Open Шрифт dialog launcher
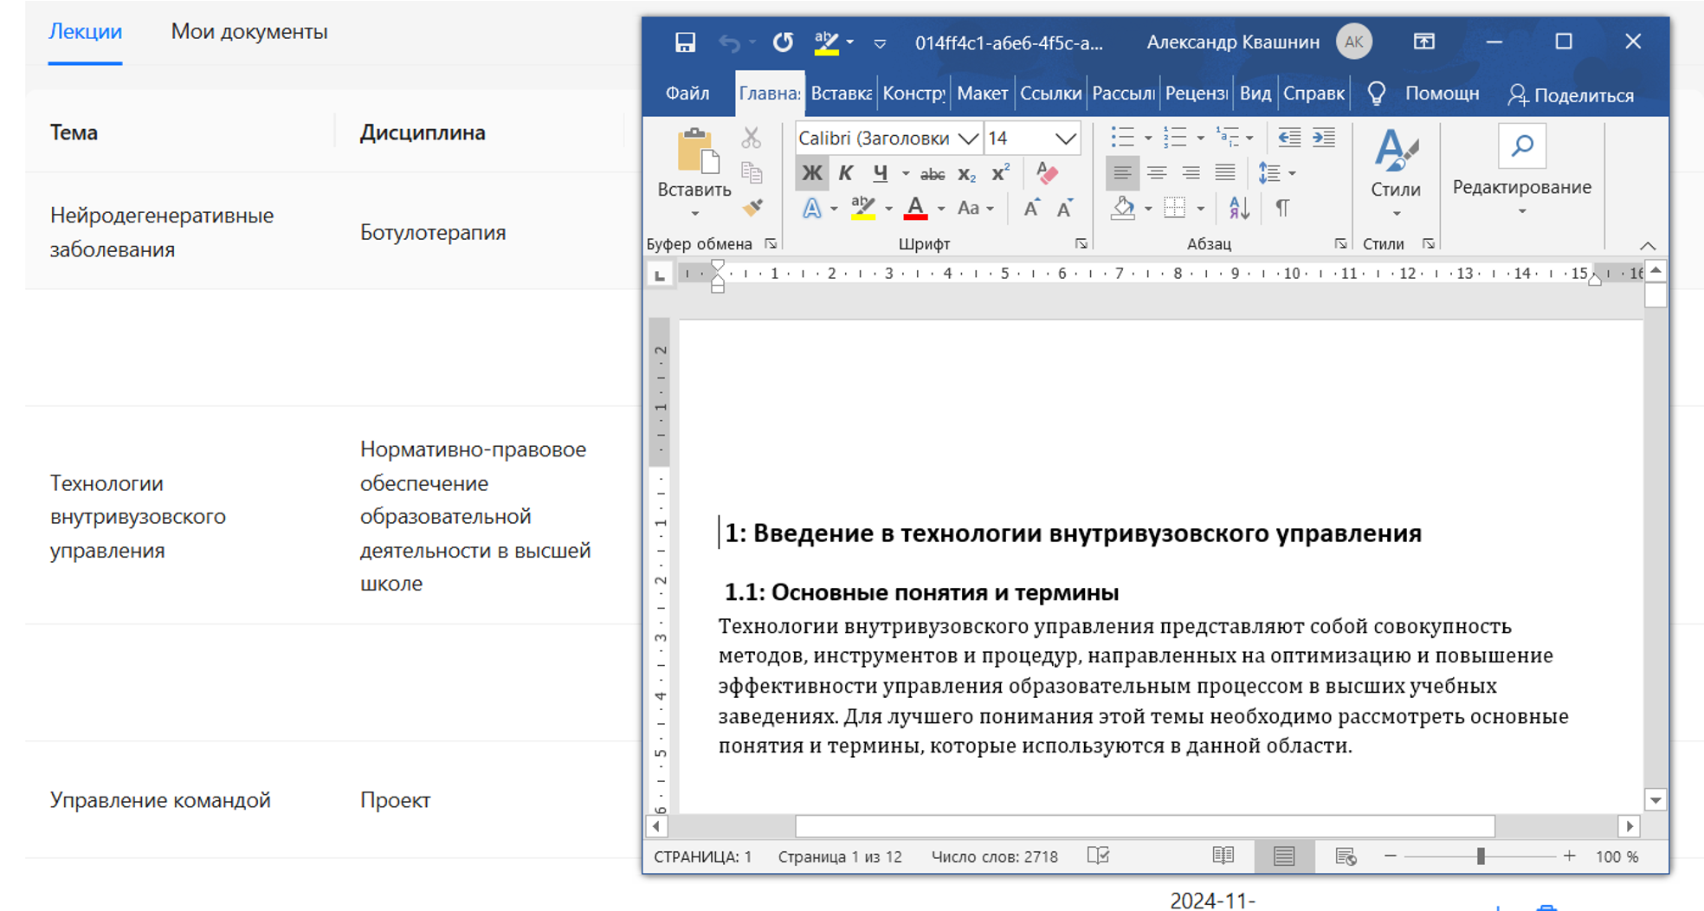This screenshot has width=1704, height=911. pos(1081,244)
